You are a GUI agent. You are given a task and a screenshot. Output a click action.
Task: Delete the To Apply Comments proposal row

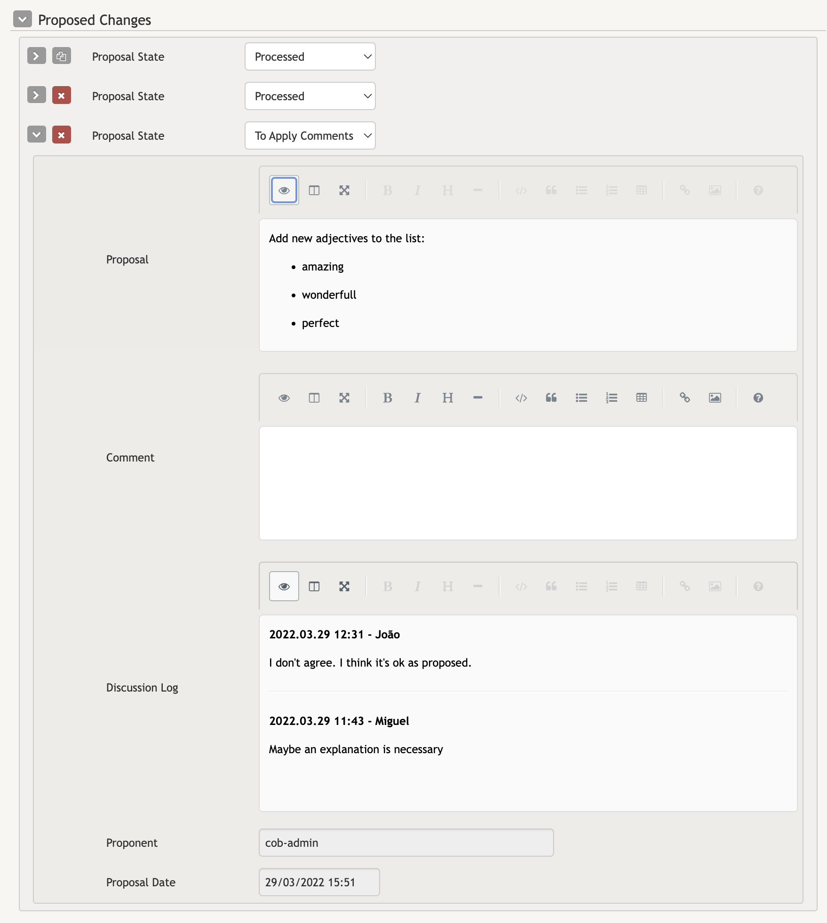coord(62,135)
